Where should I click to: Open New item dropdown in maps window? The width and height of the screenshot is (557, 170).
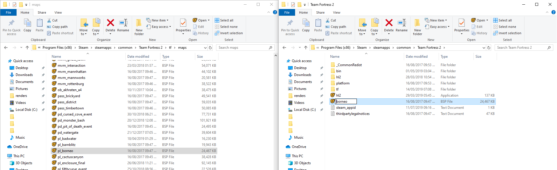(x=157, y=20)
